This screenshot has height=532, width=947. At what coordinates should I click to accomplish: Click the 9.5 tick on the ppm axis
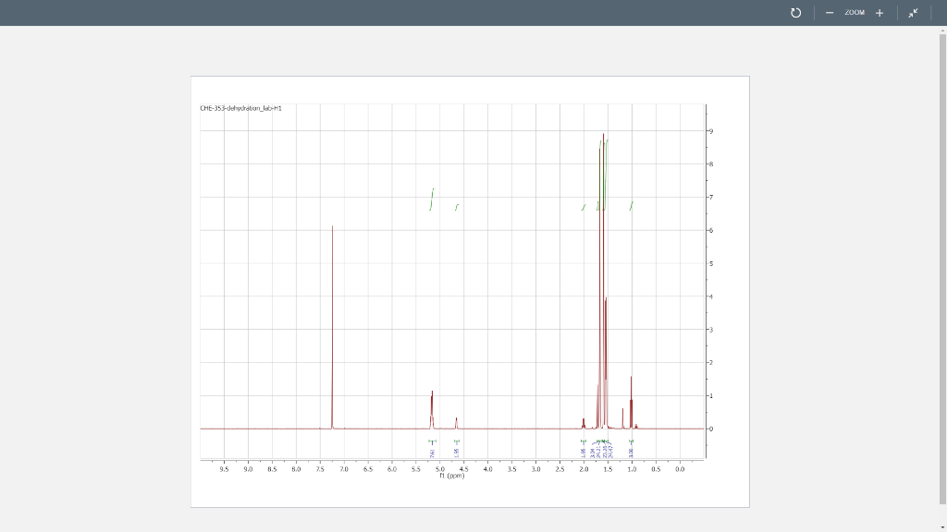[x=224, y=469]
